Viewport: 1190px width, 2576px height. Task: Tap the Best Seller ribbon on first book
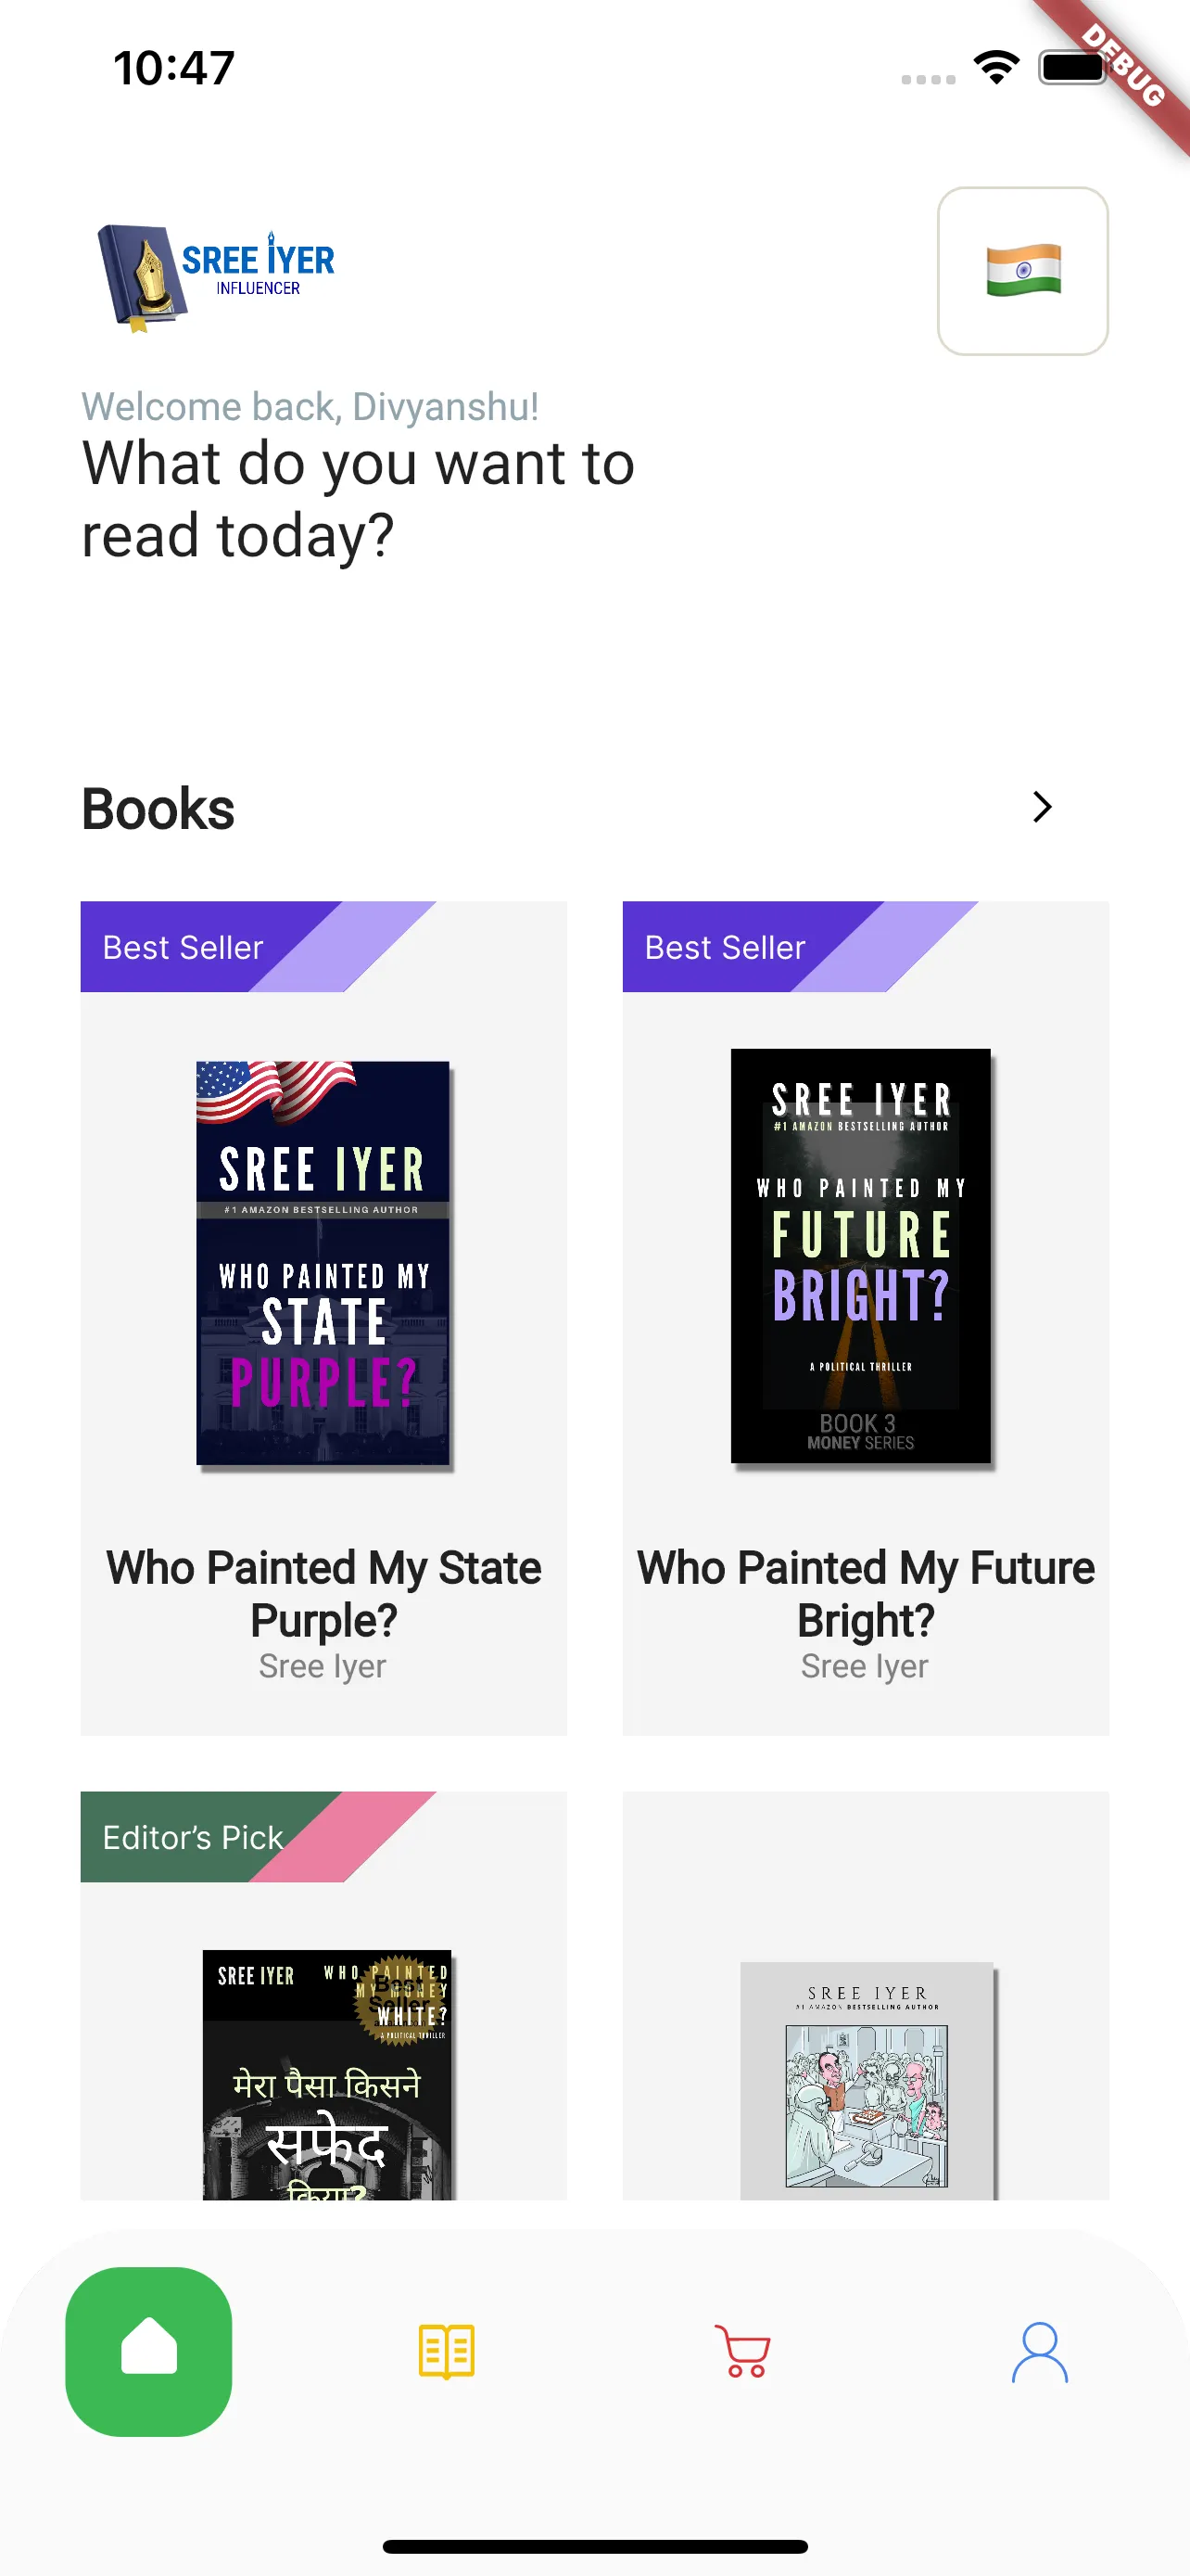(183, 947)
